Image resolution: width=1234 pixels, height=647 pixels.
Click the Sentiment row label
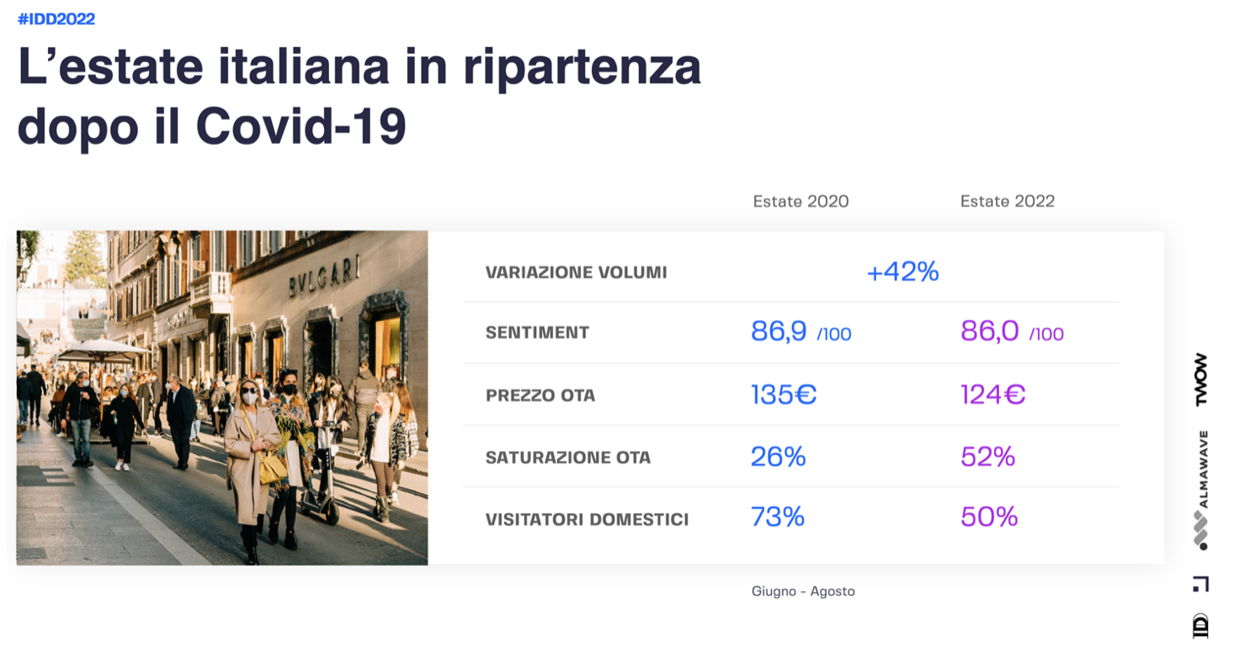click(537, 332)
